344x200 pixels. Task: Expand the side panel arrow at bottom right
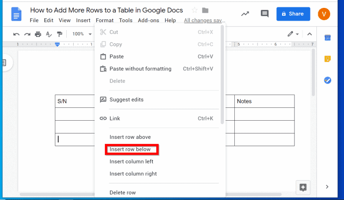[327, 187]
